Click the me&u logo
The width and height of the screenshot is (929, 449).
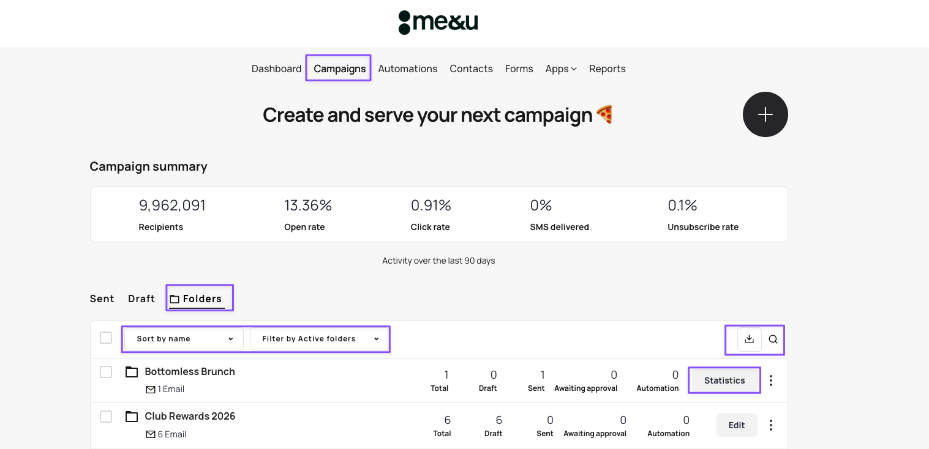point(438,23)
